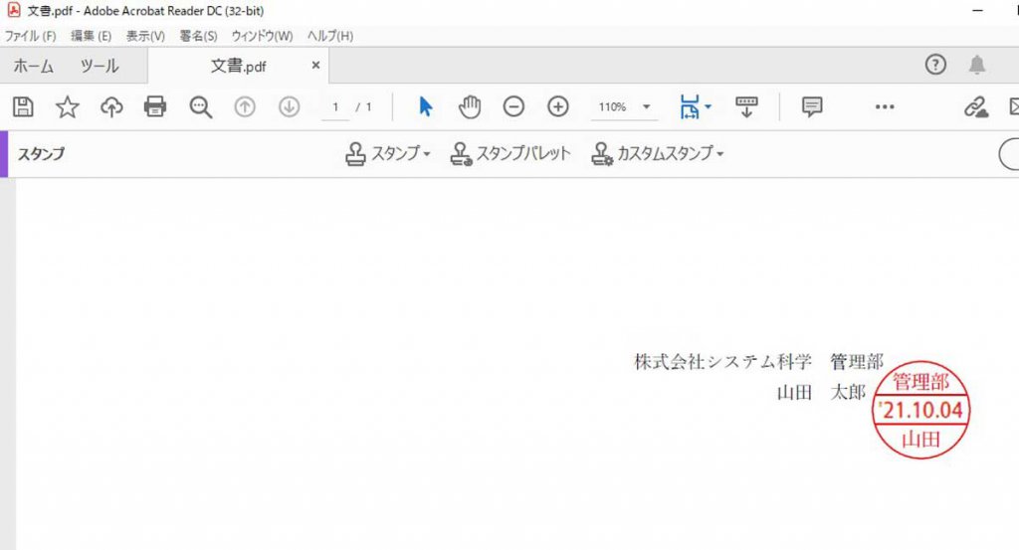Click the スタンプ toolbar label
This screenshot has width=1019, height=550.
pyautogui.click(x=41, y=154)
